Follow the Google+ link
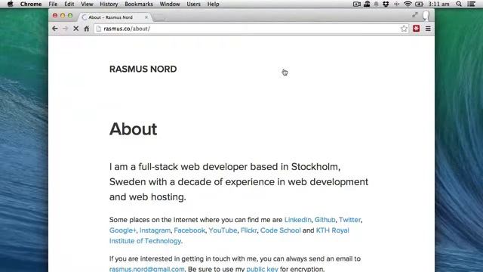 (x=122, y=230)
